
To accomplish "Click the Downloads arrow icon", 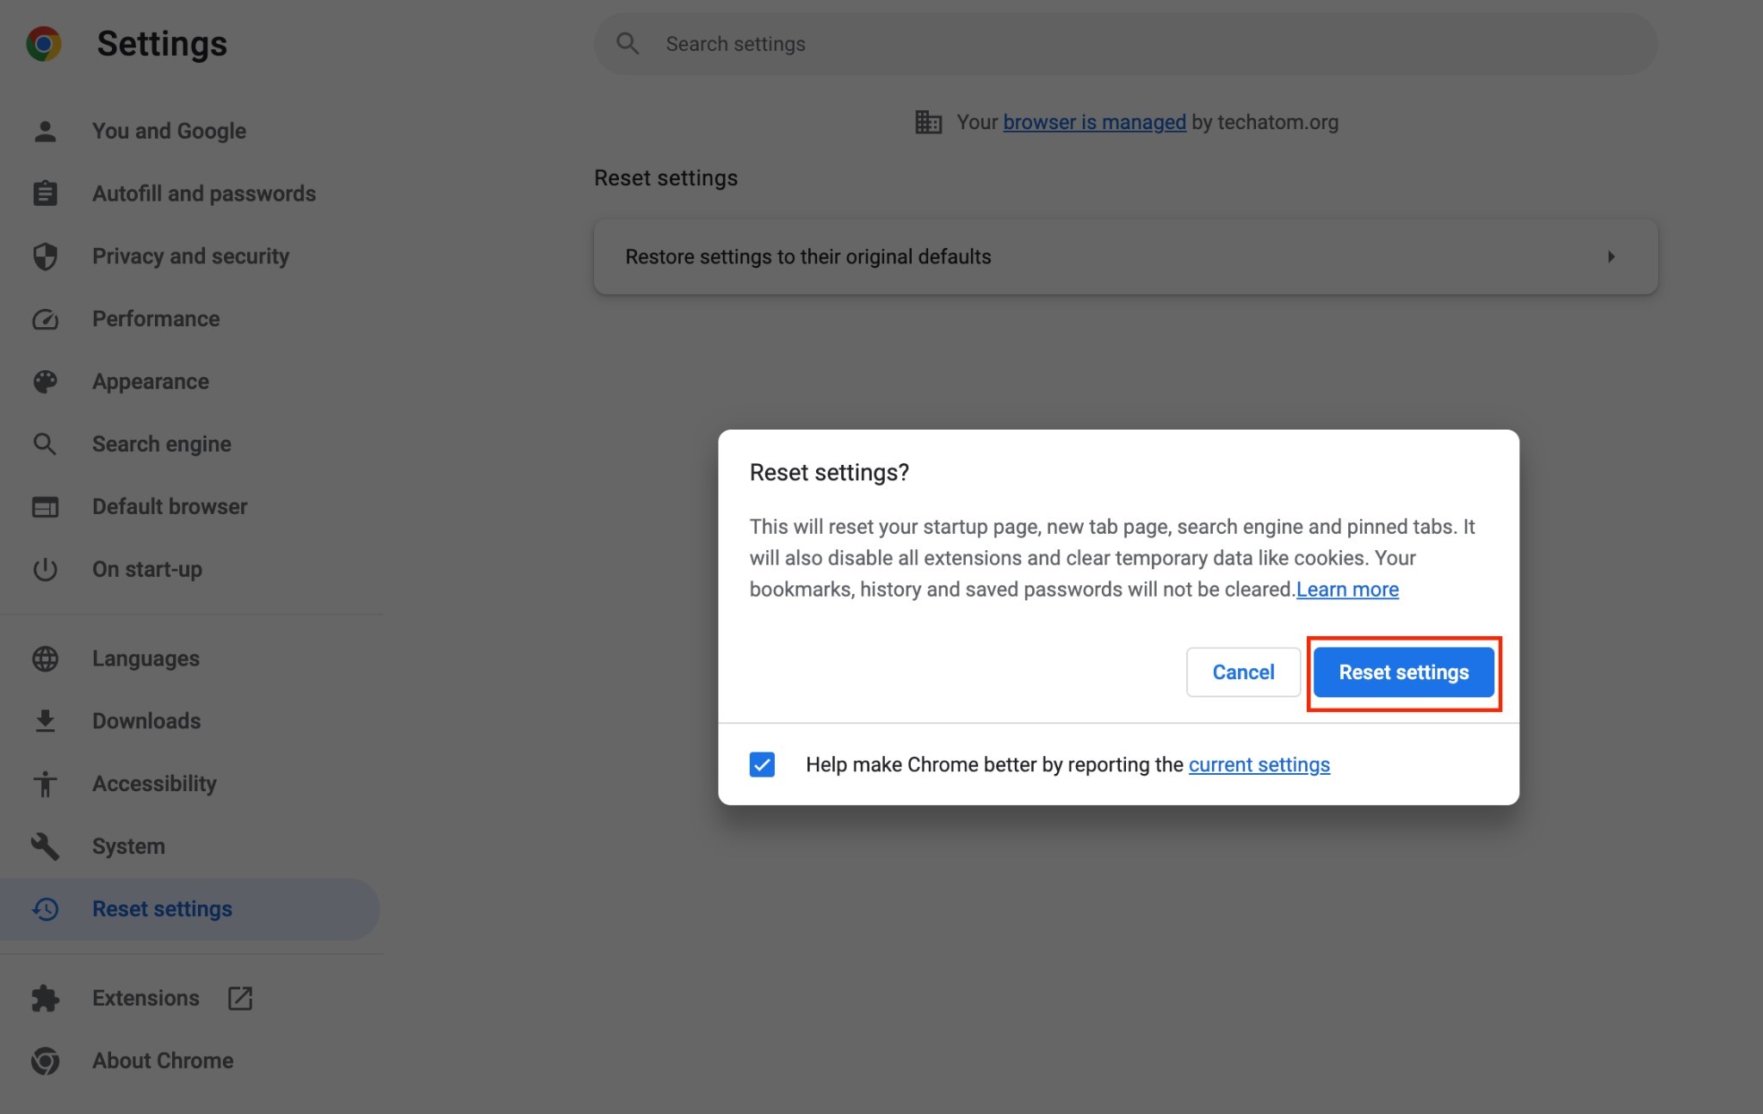I will point(45,721).
